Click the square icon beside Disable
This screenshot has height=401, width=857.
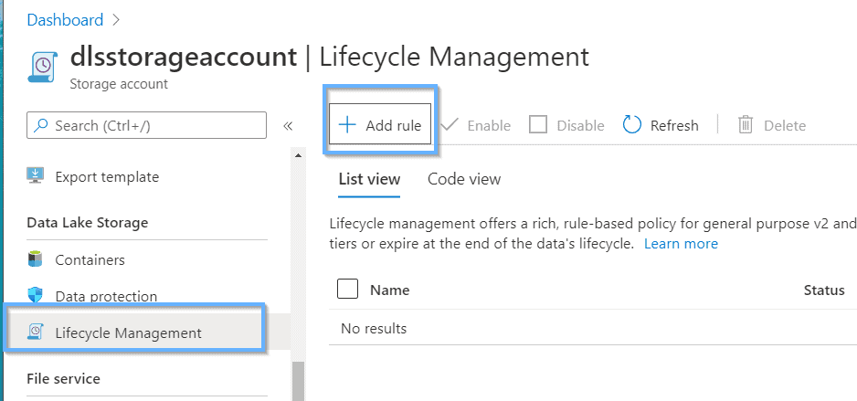tap(538, 125)
